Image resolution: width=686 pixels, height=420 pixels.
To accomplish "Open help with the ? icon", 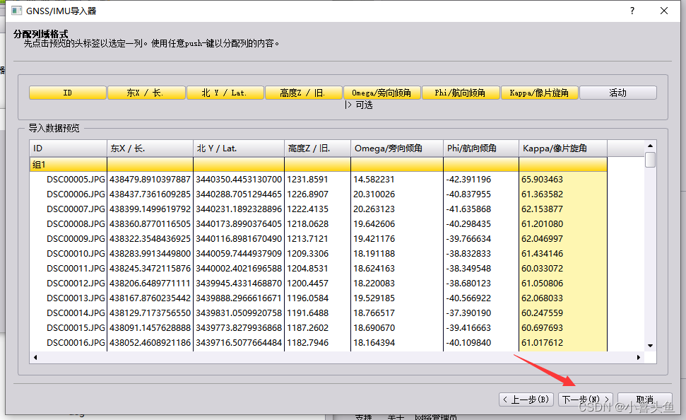I will coord(632,11).
